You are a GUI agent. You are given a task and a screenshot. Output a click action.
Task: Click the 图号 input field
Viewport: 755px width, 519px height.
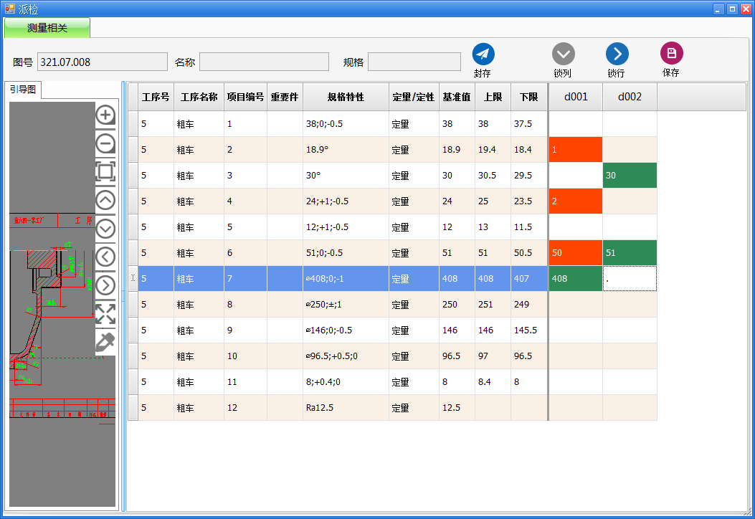102,62
